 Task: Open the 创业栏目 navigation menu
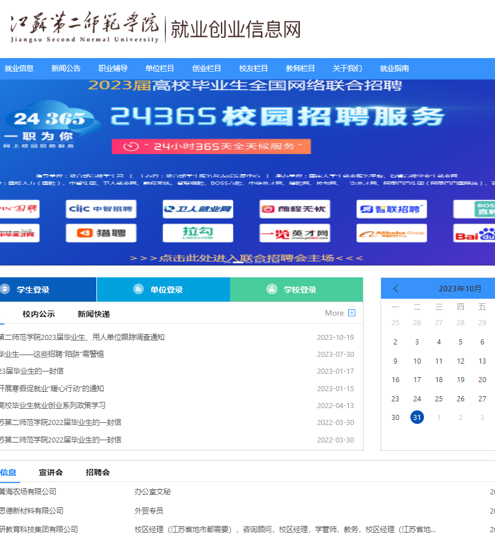(206, 68)
